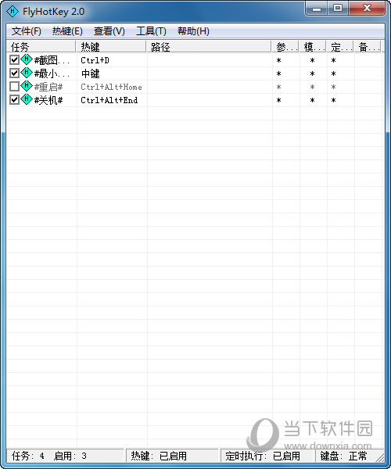The height and width of the screenshot is (469, 391).
Task: Open the 查看(V) menu
Action: point(109,31)
